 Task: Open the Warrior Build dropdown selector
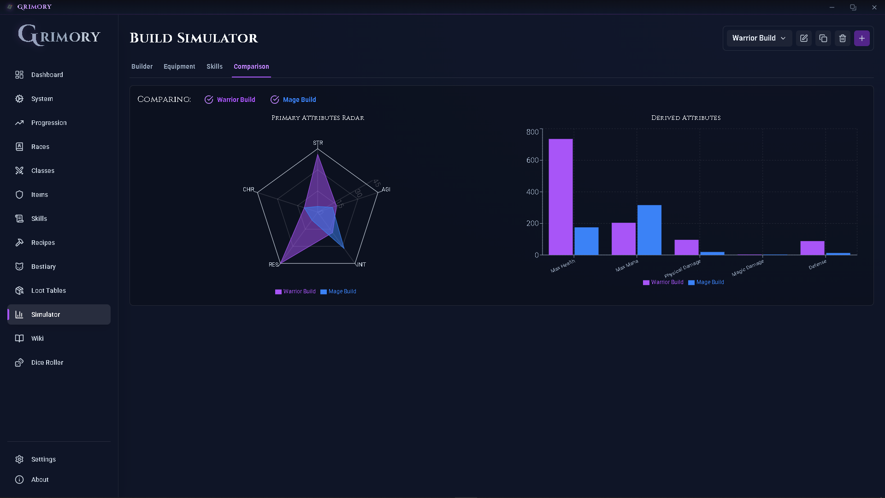[759, 38]
